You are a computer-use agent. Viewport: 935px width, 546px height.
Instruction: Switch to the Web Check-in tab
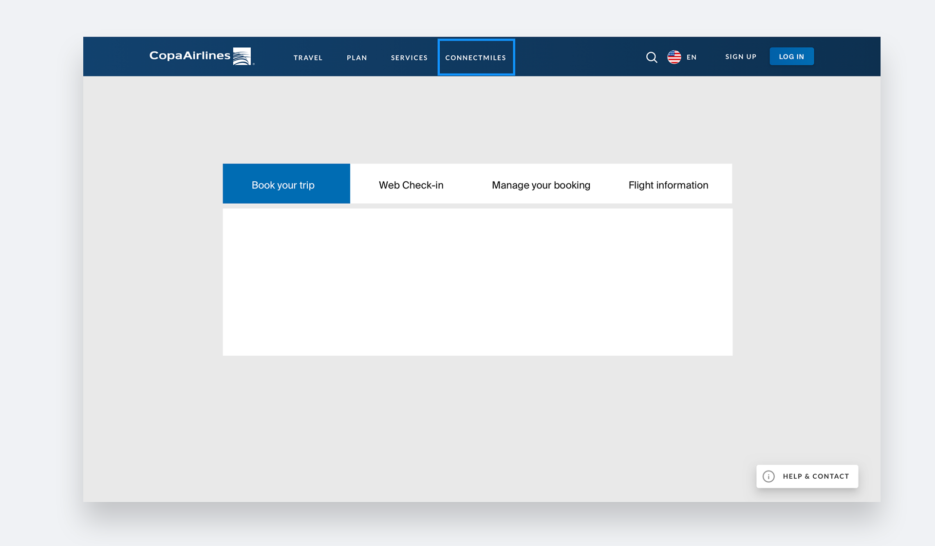click(411, 185)
